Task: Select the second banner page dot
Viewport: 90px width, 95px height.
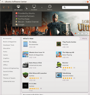Action: [x=78, y=34]
